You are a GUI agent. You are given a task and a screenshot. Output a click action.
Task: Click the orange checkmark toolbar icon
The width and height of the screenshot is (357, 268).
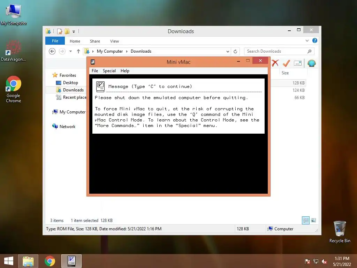[286, 63]
